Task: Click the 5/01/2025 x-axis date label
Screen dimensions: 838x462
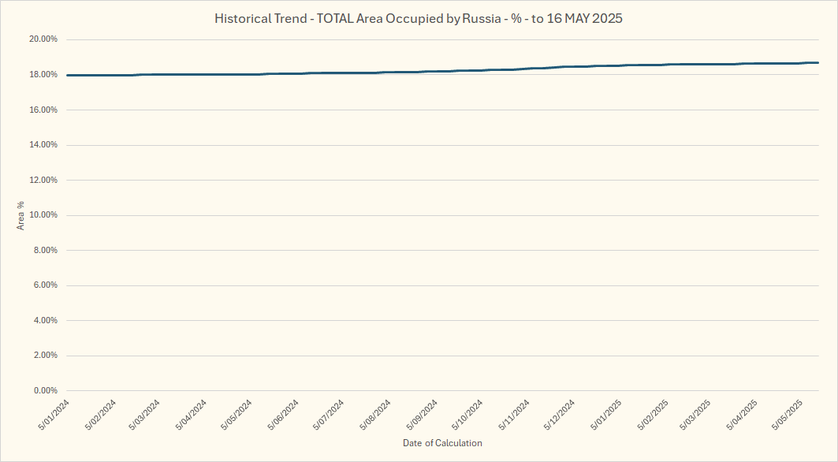Action: point(605,415)
